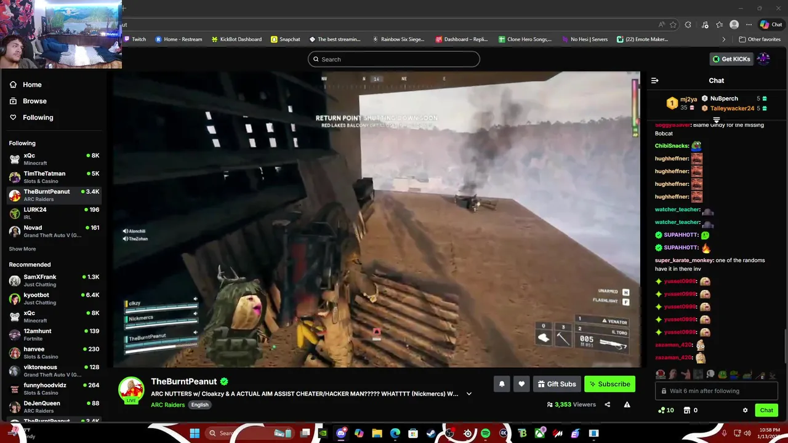The image size is (788, 443).
Task: Open browser Favorites star-list icon
Action: pos(719,25)
